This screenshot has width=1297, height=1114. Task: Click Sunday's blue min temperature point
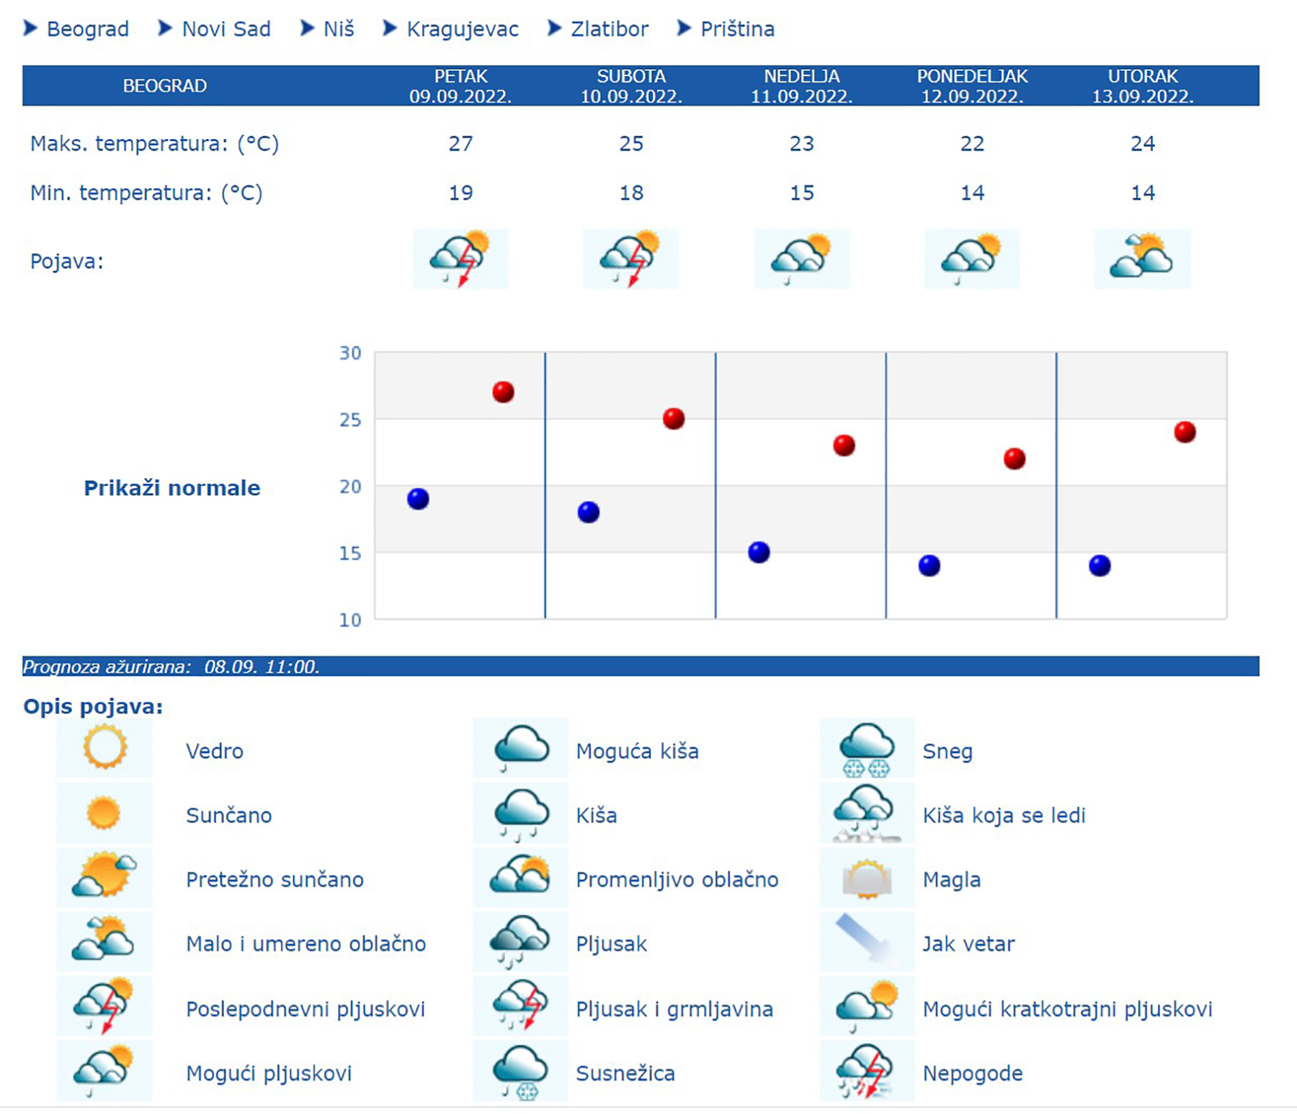pyautogui.click(x=759, y=552)
